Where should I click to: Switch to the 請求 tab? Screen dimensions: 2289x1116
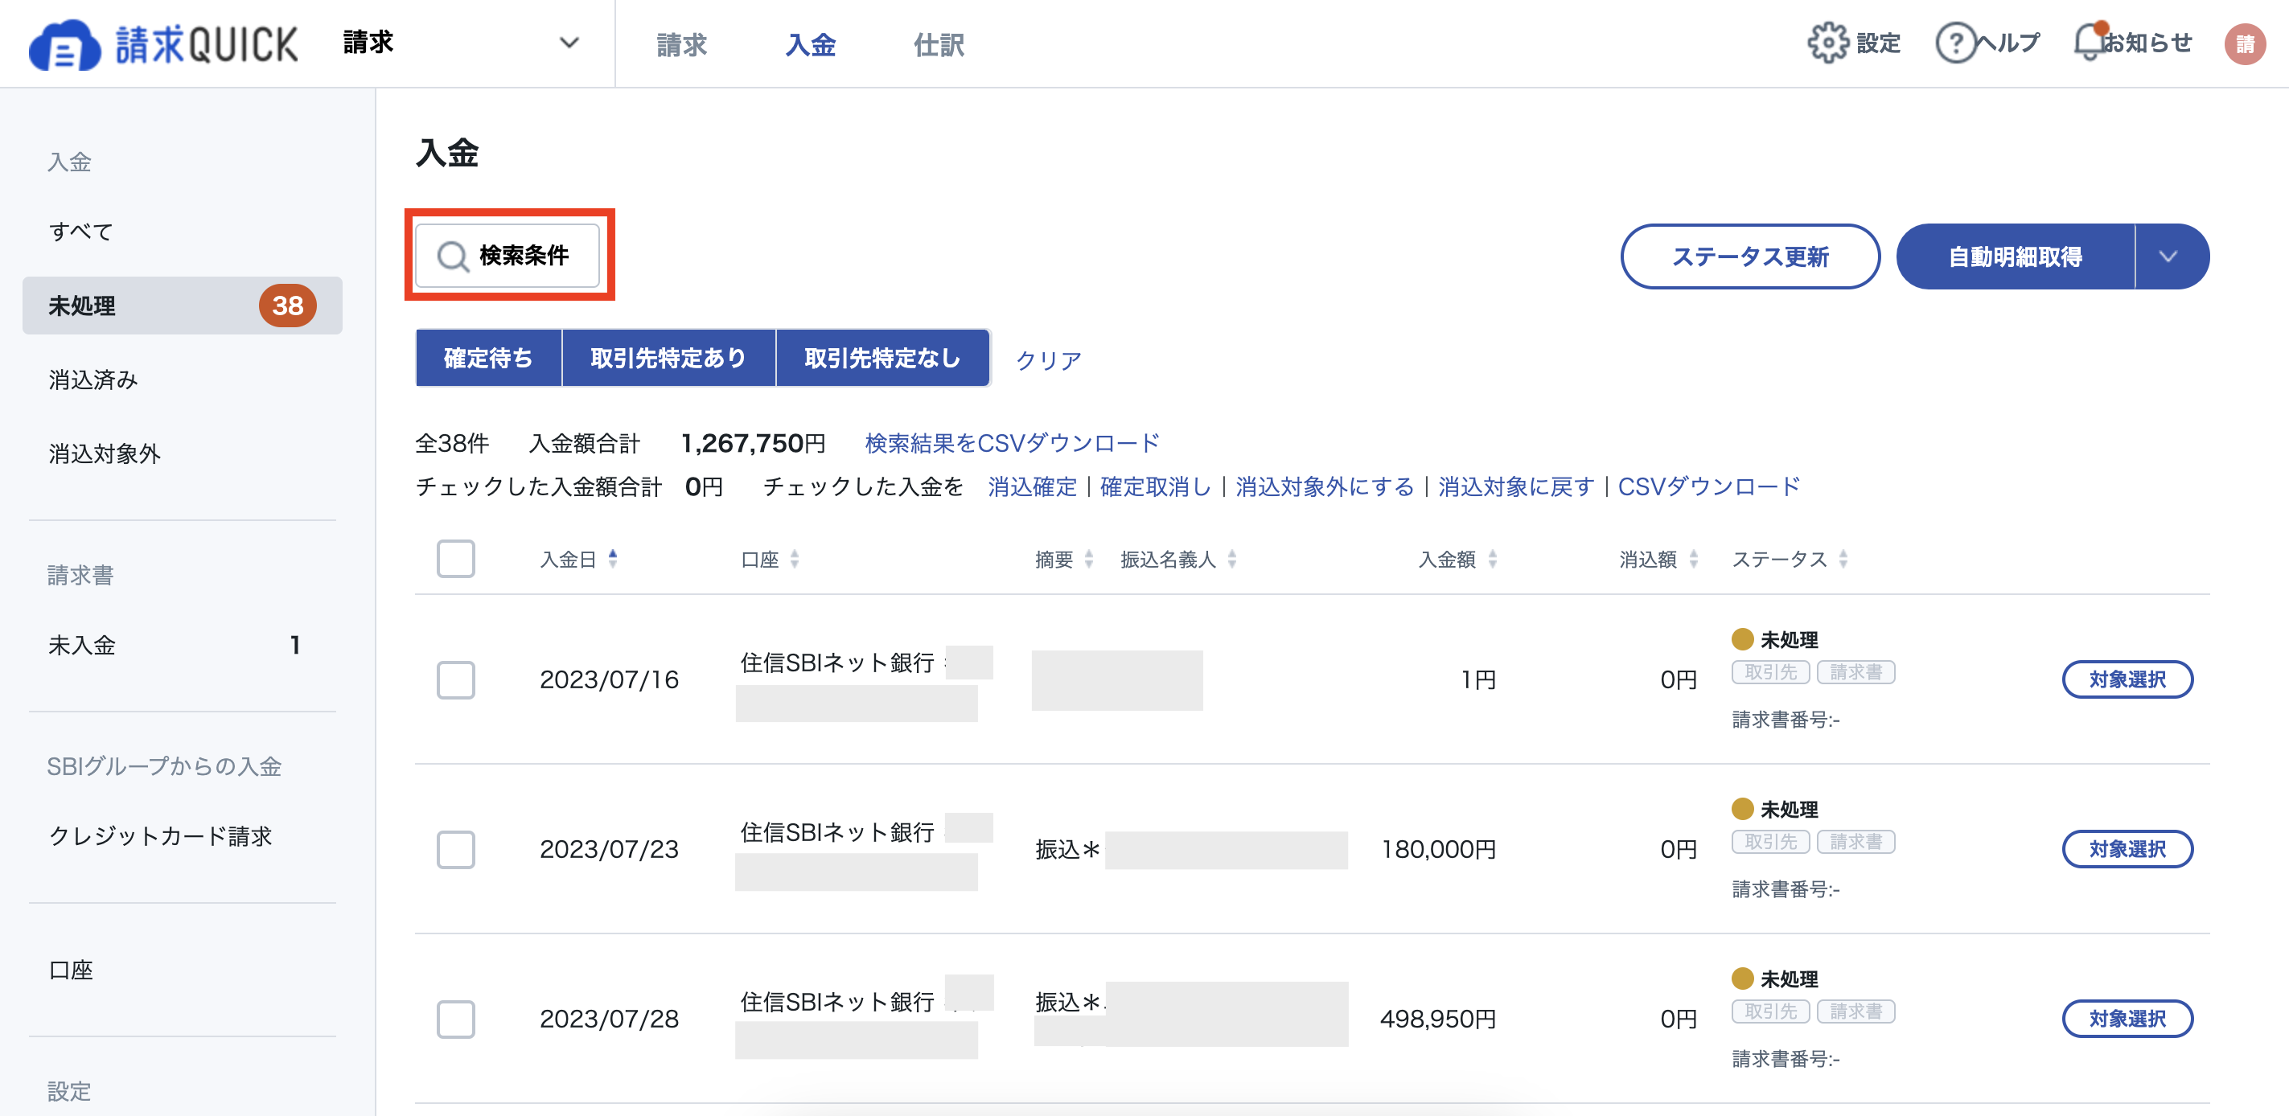coord(680,44)
